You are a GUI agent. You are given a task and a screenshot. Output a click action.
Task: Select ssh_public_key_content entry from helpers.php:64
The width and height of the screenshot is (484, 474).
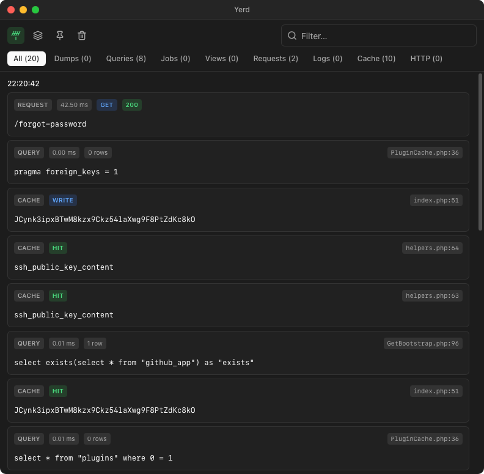64,267
